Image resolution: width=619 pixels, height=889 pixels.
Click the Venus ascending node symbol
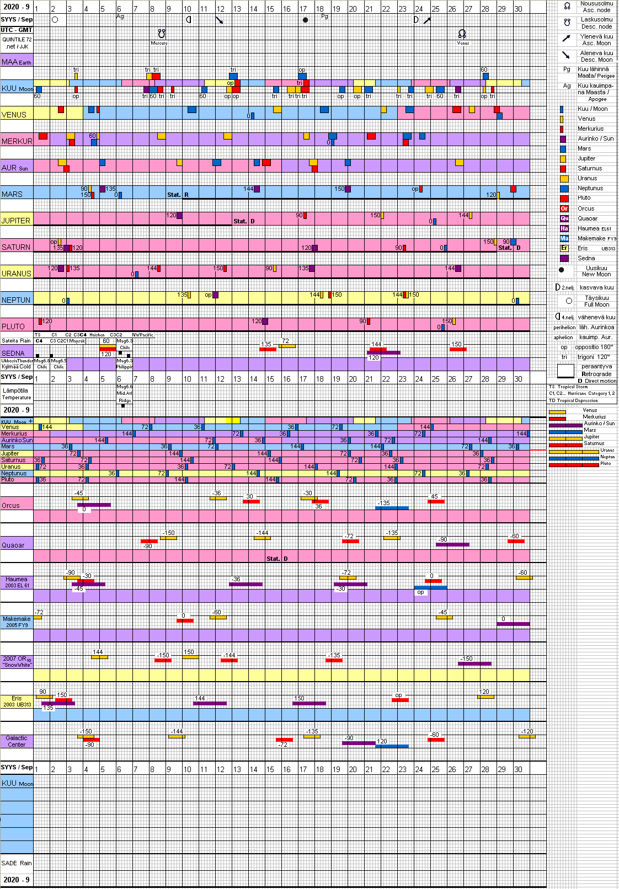(462, 34)
